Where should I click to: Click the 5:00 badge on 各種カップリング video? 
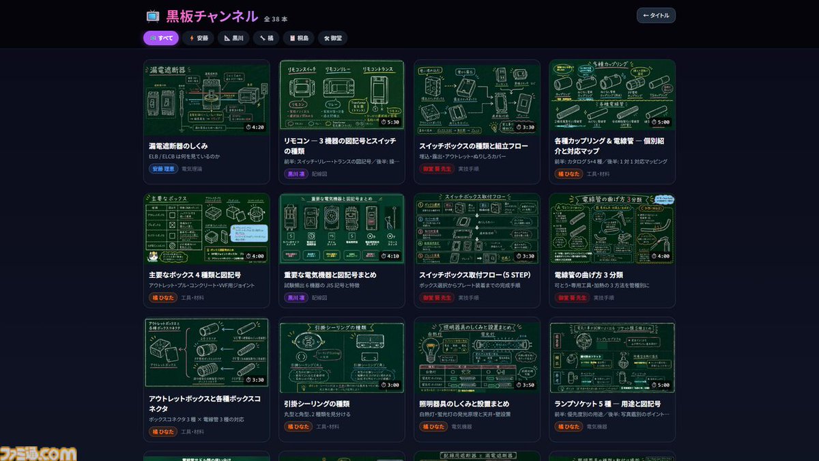[x=661, y=122]
